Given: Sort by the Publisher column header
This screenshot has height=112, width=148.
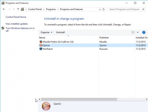Looking at the screenshot, I should tap(116, 38).
